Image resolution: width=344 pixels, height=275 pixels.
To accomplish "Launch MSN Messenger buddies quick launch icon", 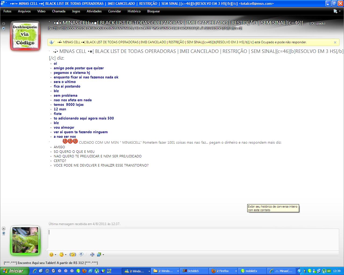I will [91, 271].
